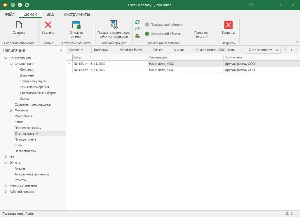Switch to the Scheduler Event document tab

click(131, 50)
